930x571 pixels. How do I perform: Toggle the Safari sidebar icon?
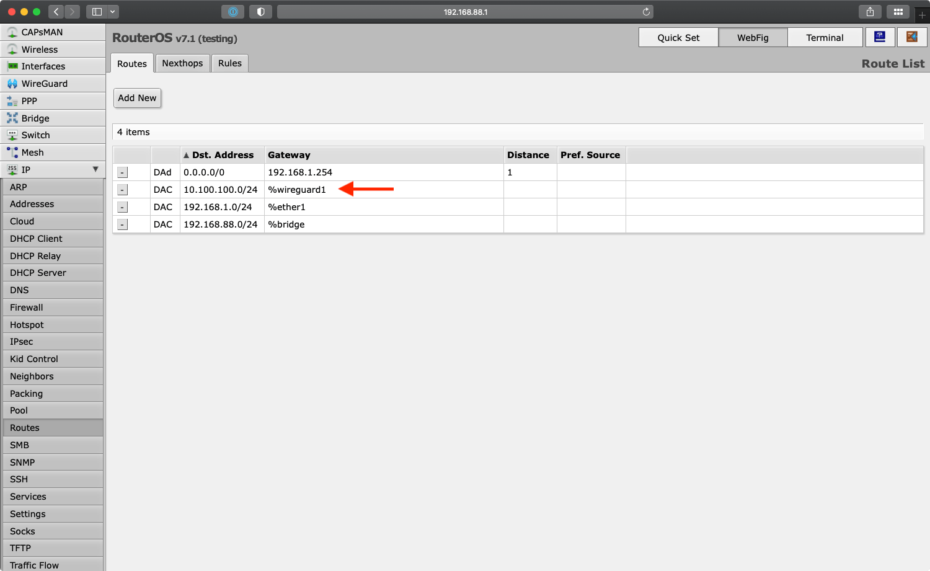97,12
